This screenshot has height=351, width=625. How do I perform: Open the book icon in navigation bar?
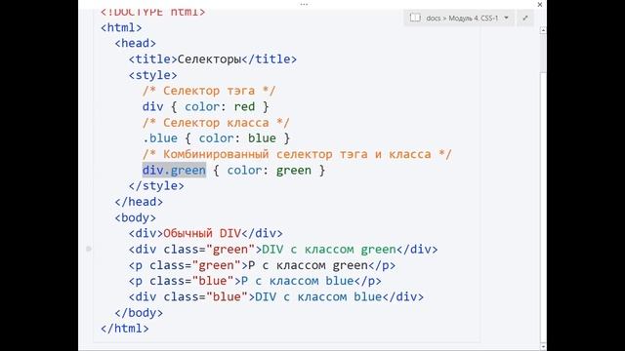click(415, 18)
